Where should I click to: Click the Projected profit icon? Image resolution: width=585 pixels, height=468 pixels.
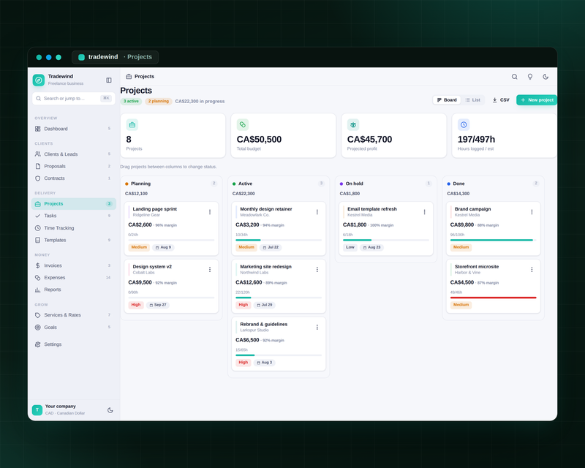tap(353, 124)
